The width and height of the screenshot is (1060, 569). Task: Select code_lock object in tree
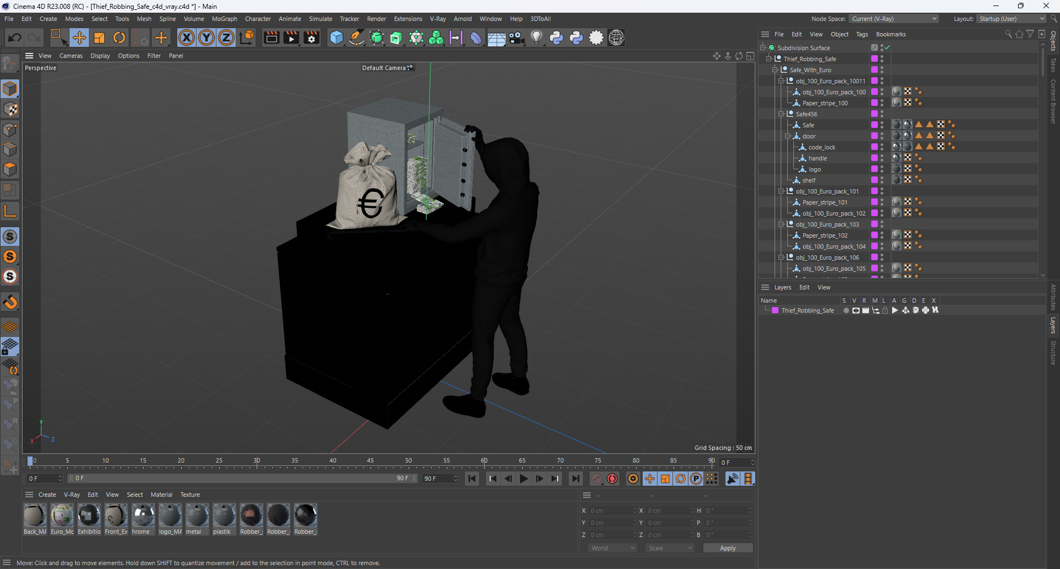[x=821, y=147]
